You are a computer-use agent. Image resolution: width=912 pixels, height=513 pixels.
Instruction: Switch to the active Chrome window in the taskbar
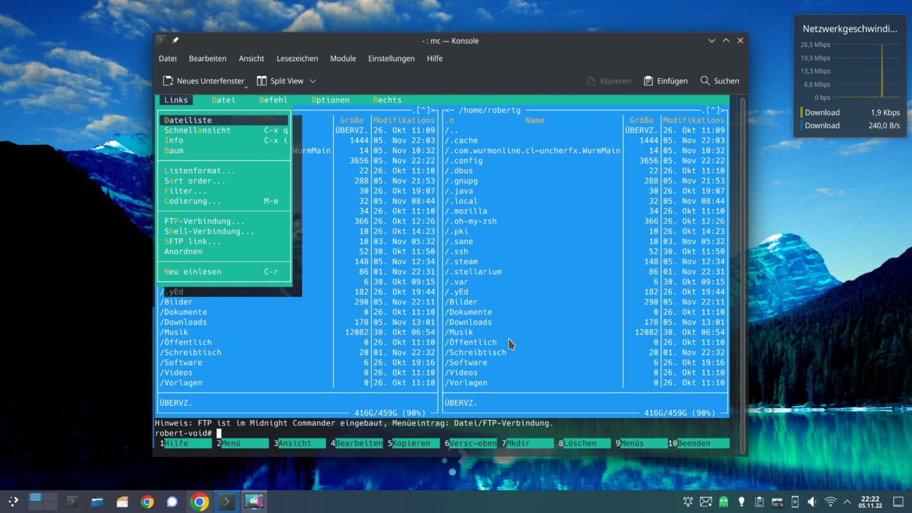click(x=199, y=502)
